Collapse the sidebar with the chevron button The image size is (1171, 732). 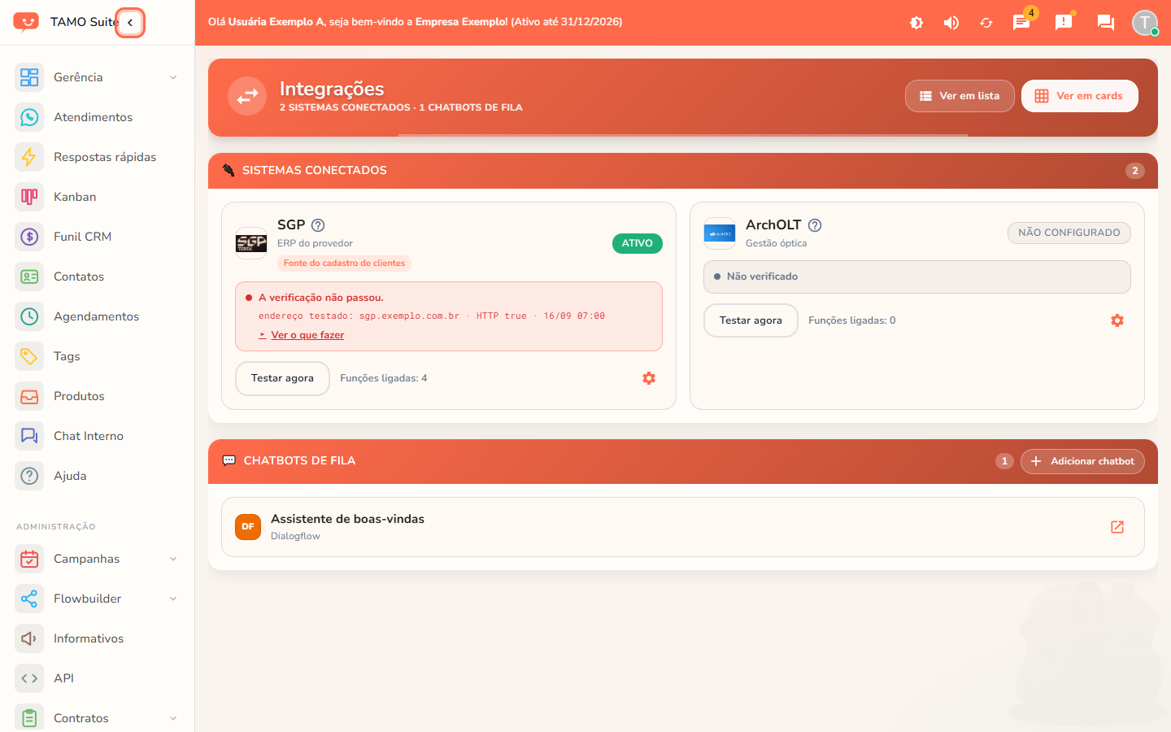click(x=130, y=23)
